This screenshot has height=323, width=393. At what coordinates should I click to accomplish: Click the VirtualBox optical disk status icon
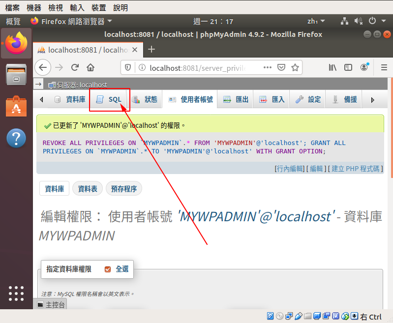click(x=279, y=316)
